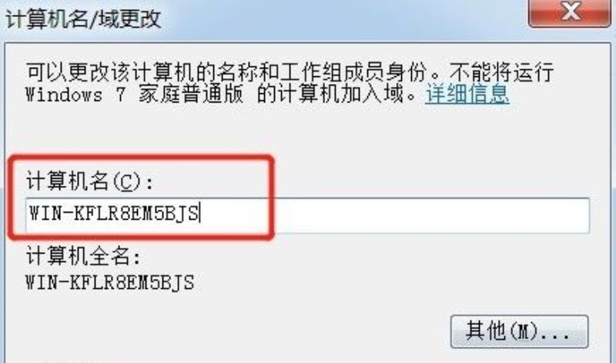Click the full name value under 计算机全名
The width and height of the screenshot is (616, 363).
pos(109,282)
